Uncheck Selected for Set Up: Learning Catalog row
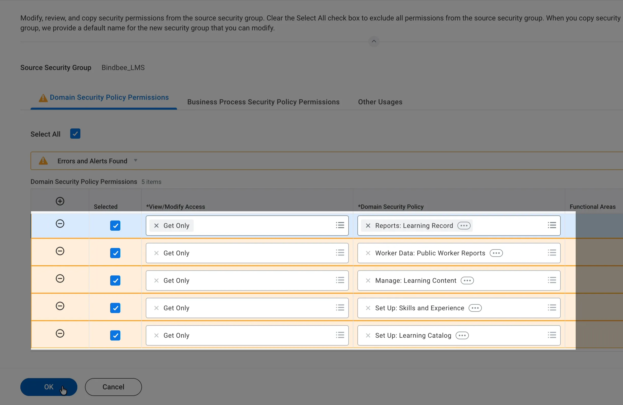 [x=115, y=335]
